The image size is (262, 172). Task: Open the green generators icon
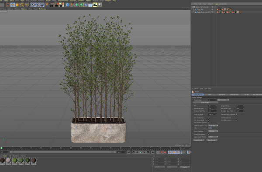tap(76, 5)
